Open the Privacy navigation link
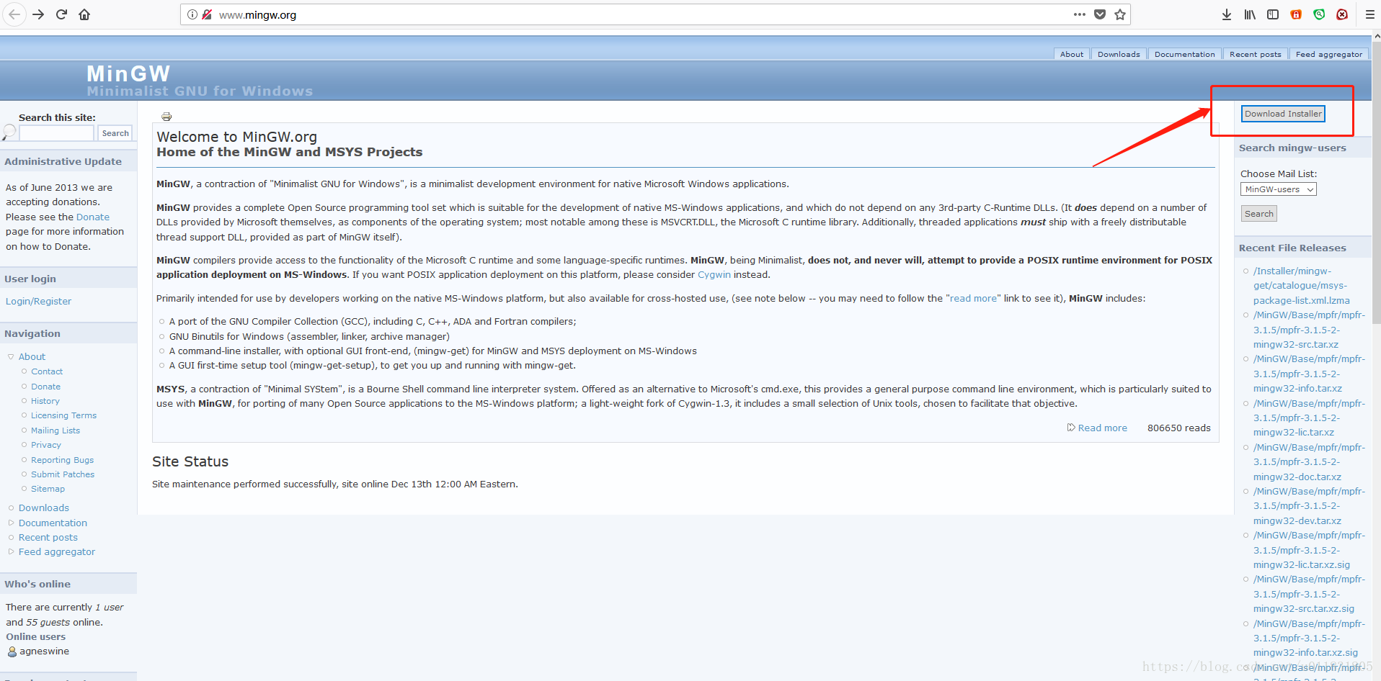The width and height of the screenshot is (1381, 681). pyautogui.click(x=46, y=445)
